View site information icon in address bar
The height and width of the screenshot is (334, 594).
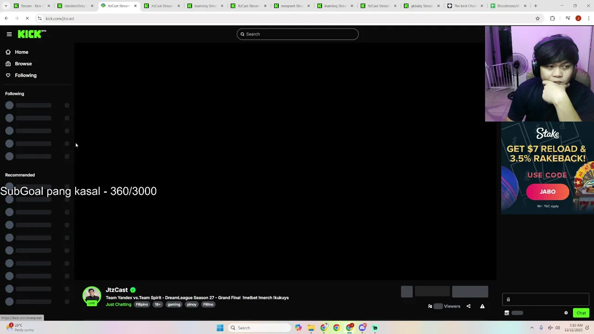(40, 19)
